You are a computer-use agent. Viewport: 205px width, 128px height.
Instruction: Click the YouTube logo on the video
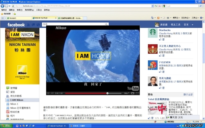pyautogui.click(x=133, y=88)
